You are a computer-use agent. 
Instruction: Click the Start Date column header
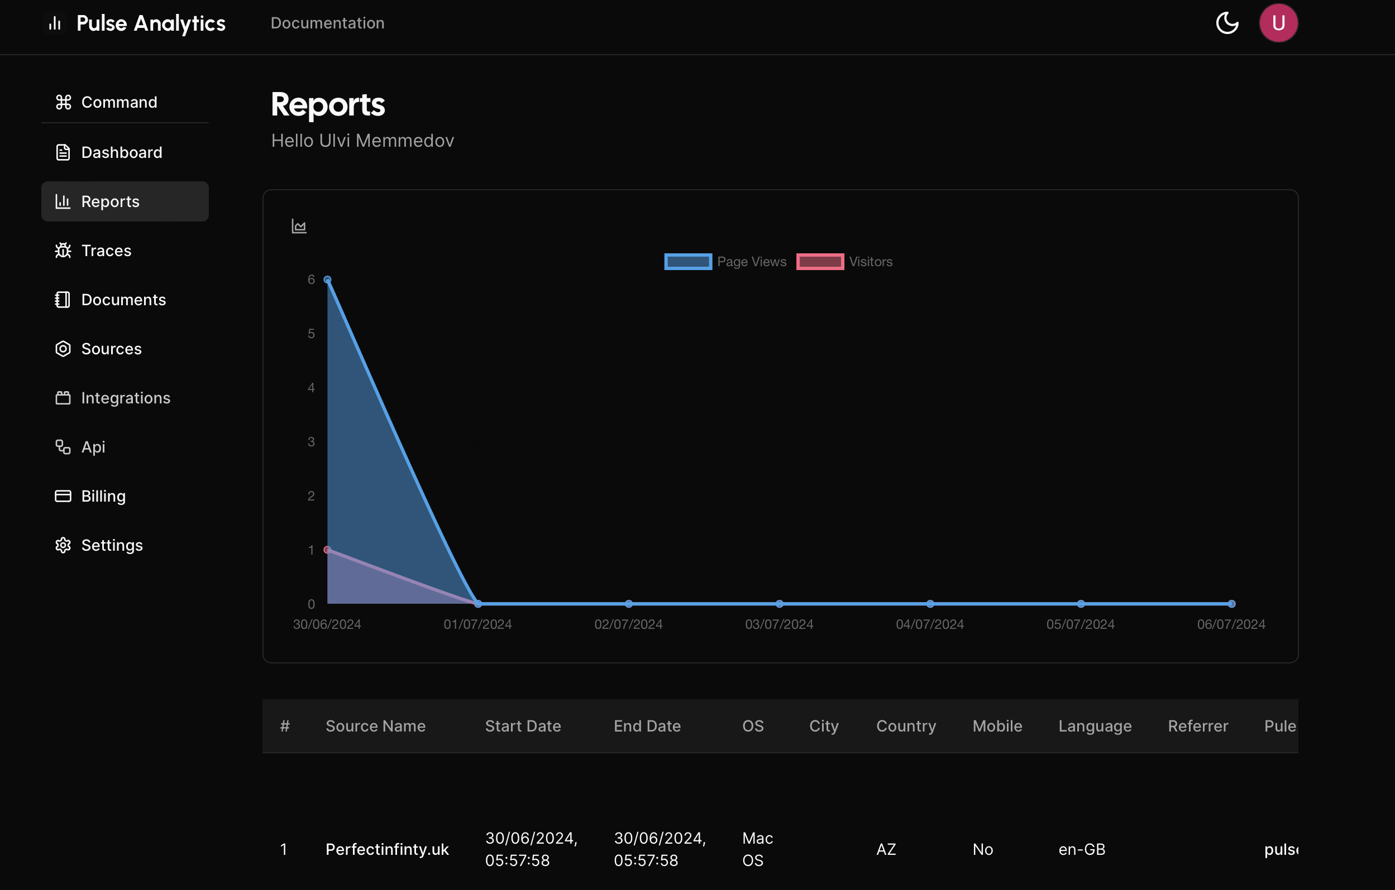523,727
